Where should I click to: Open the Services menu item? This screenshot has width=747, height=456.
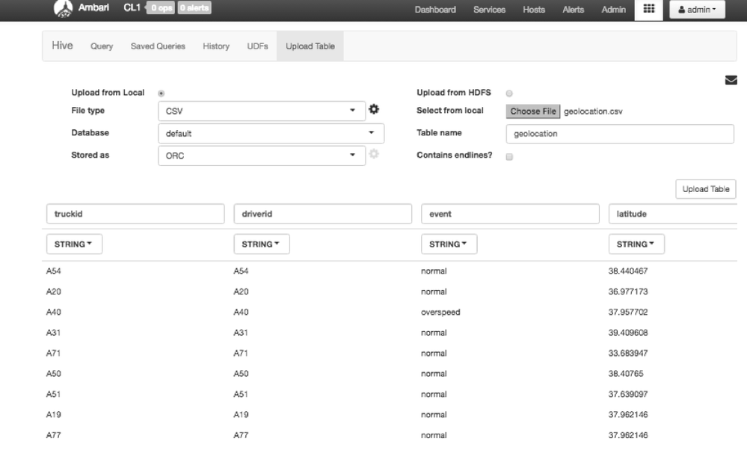(x=489, y=10)
